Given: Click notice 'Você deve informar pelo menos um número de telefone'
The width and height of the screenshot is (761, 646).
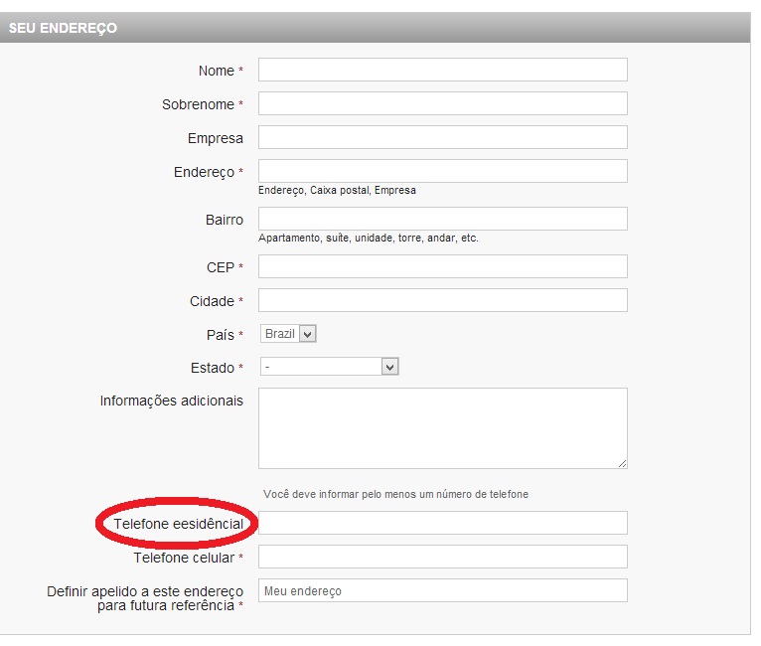Looking at the screenshot, I should coord(395,494).
